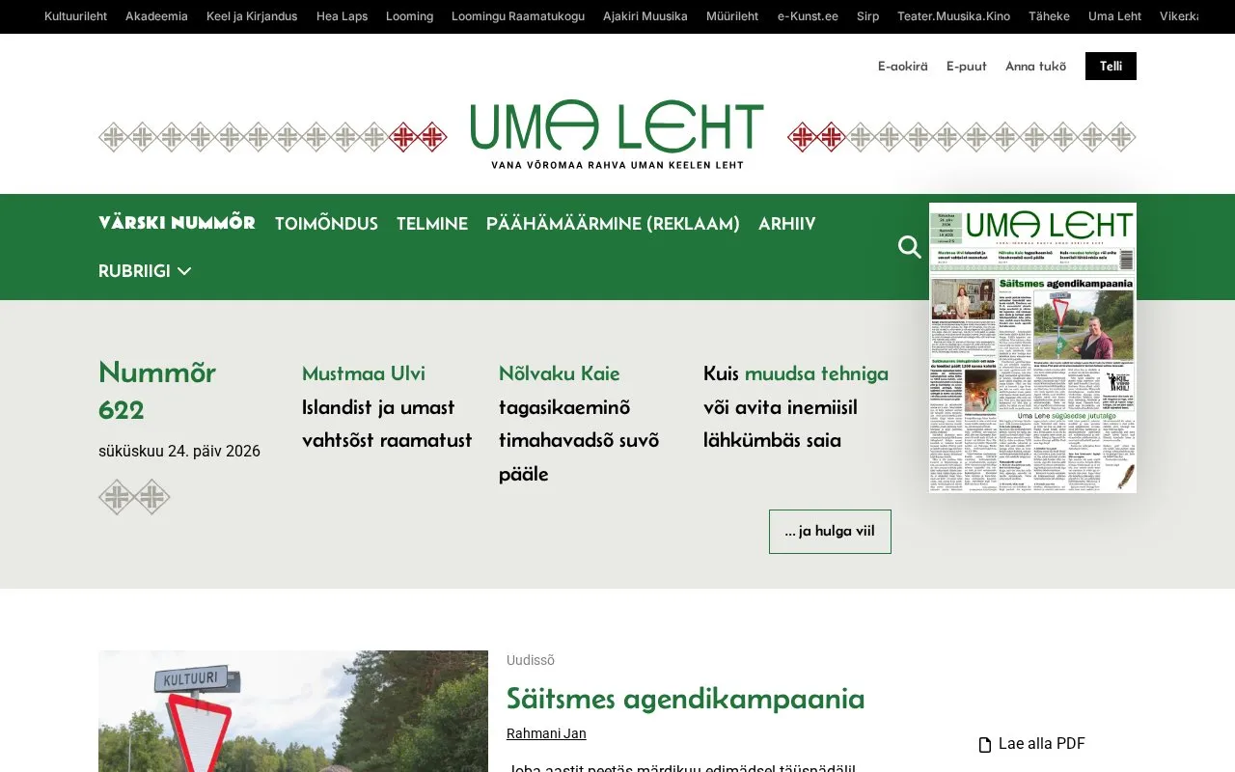Click the PDF file icon beside Lae alla PDF
This screenshot has height=772, width=1235.
pyautogui.click(x=985, y=744)
